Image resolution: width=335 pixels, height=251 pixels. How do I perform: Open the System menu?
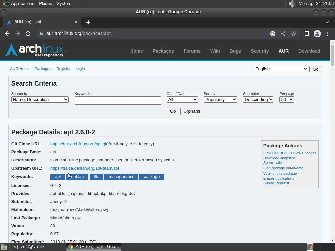tap(64, 3)
